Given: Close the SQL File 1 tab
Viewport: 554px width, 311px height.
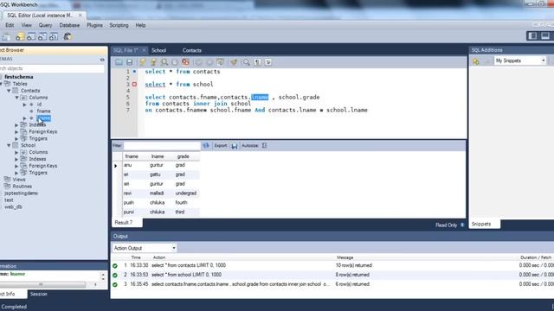Looking at the screenshot, I should 144,50.
